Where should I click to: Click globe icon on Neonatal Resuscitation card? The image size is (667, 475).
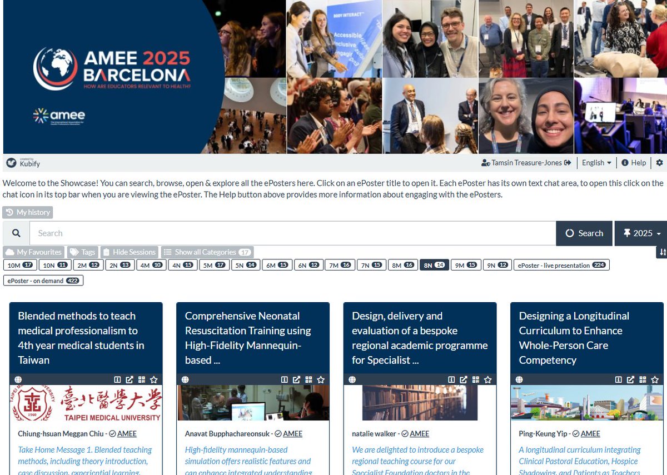click(x=185, y=379)
